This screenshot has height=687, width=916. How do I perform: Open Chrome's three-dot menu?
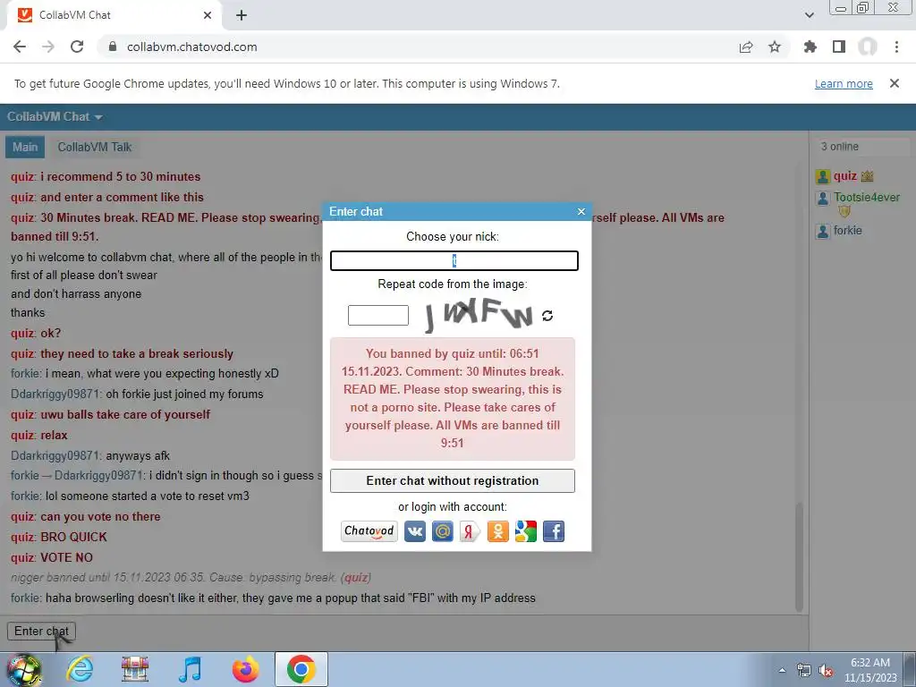(x=896, y=47)
